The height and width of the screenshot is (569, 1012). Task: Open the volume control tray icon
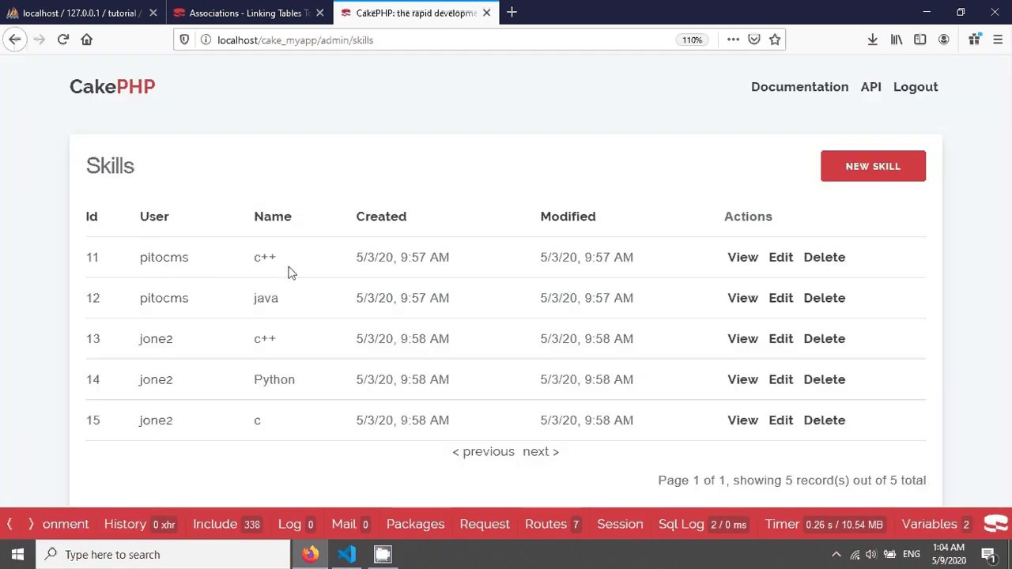(x=871, y=555)
